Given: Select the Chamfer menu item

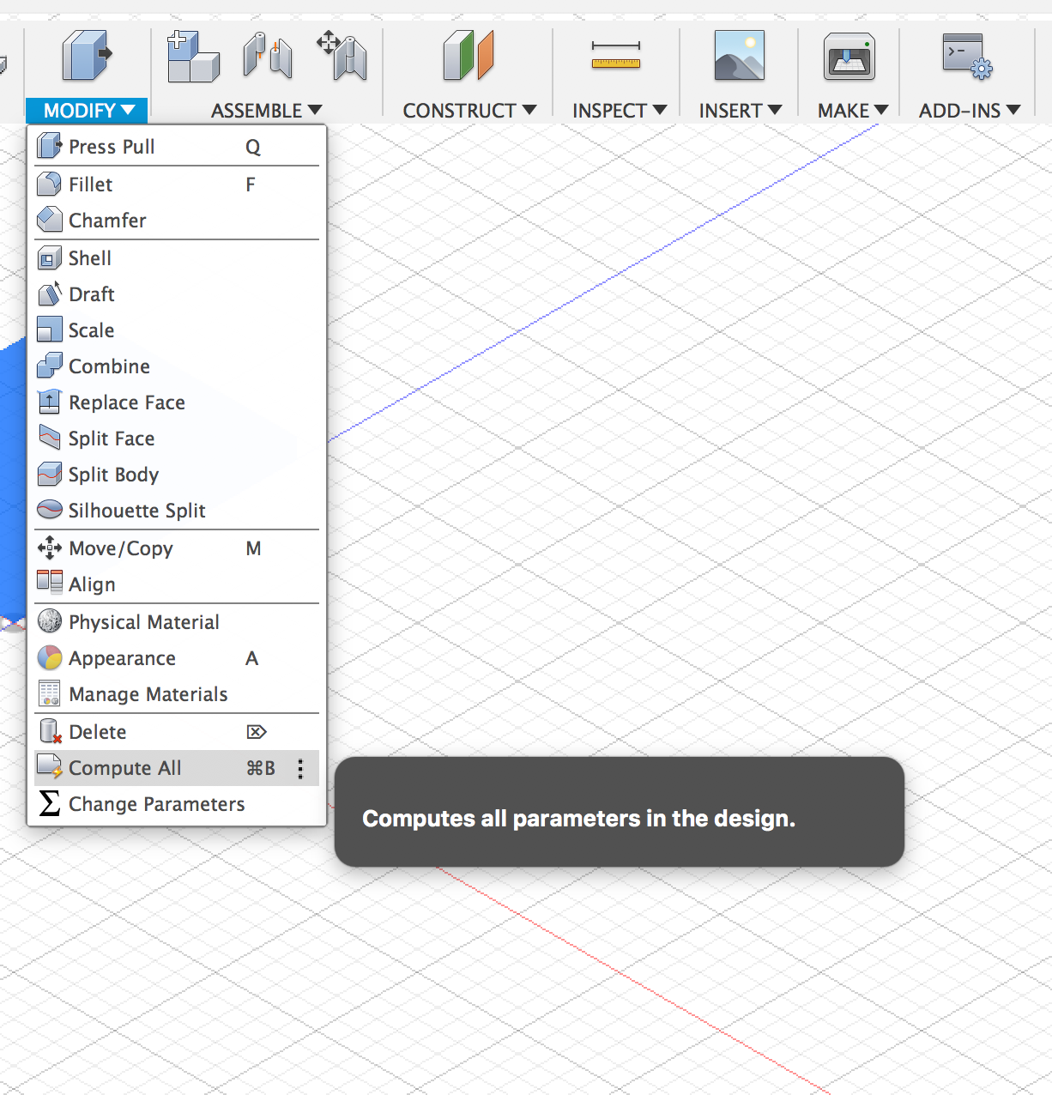Looking at the screenshot, I should (x=177, y=221).
